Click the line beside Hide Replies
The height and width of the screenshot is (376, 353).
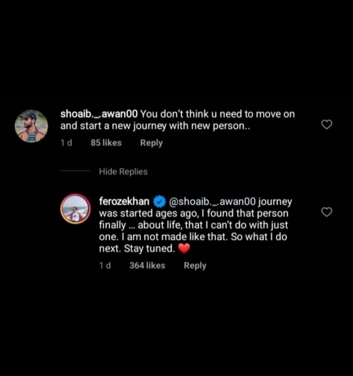pos(75,171)
